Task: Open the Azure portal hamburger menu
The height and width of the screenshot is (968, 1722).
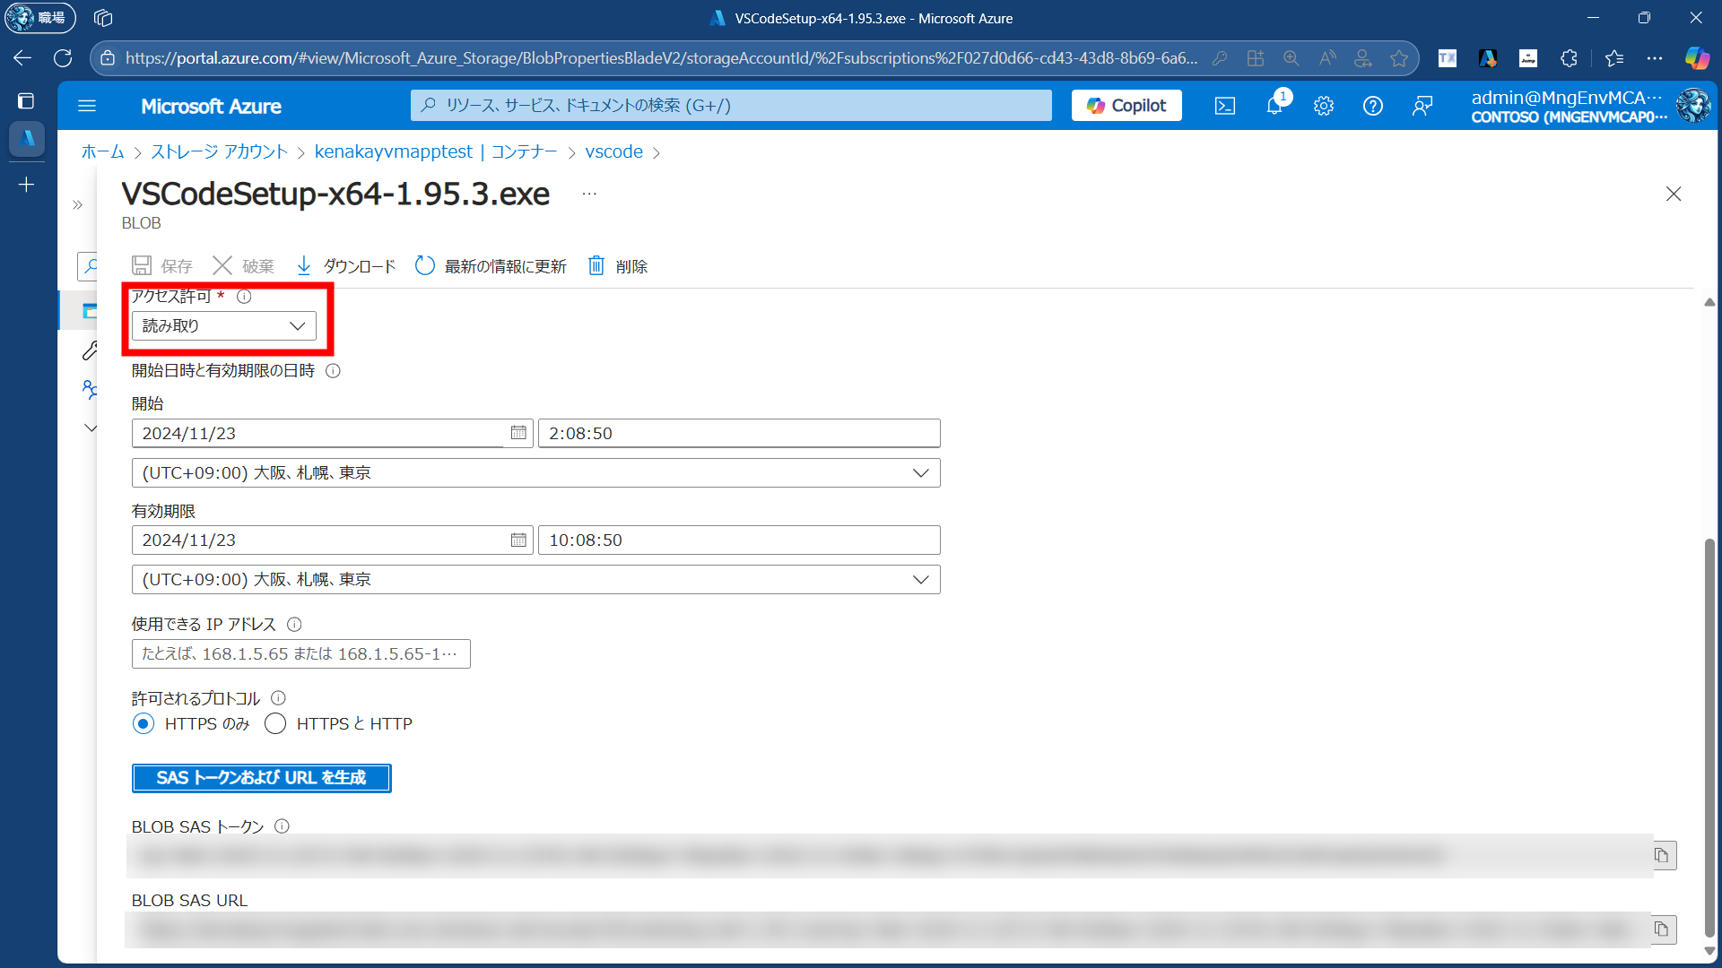Action: [x=87, y=106]
